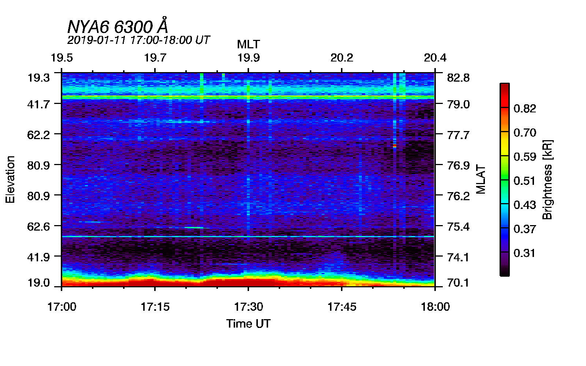
Task: Click the 17:45 time tick label
Action: pyautogui.click(x=342, y=306)
